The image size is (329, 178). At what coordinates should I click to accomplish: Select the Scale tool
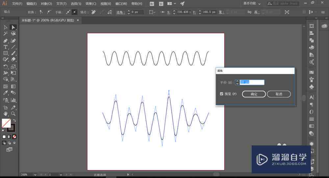[x=13, y=67]
